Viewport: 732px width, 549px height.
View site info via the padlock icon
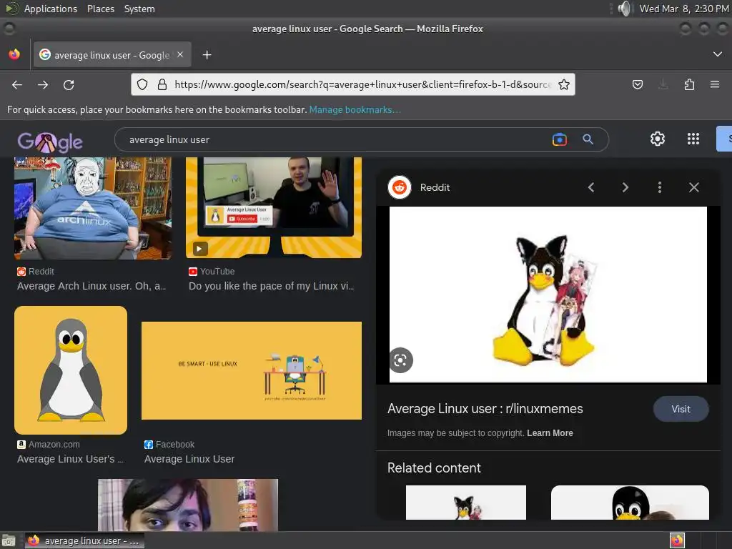tap(162, 84)
